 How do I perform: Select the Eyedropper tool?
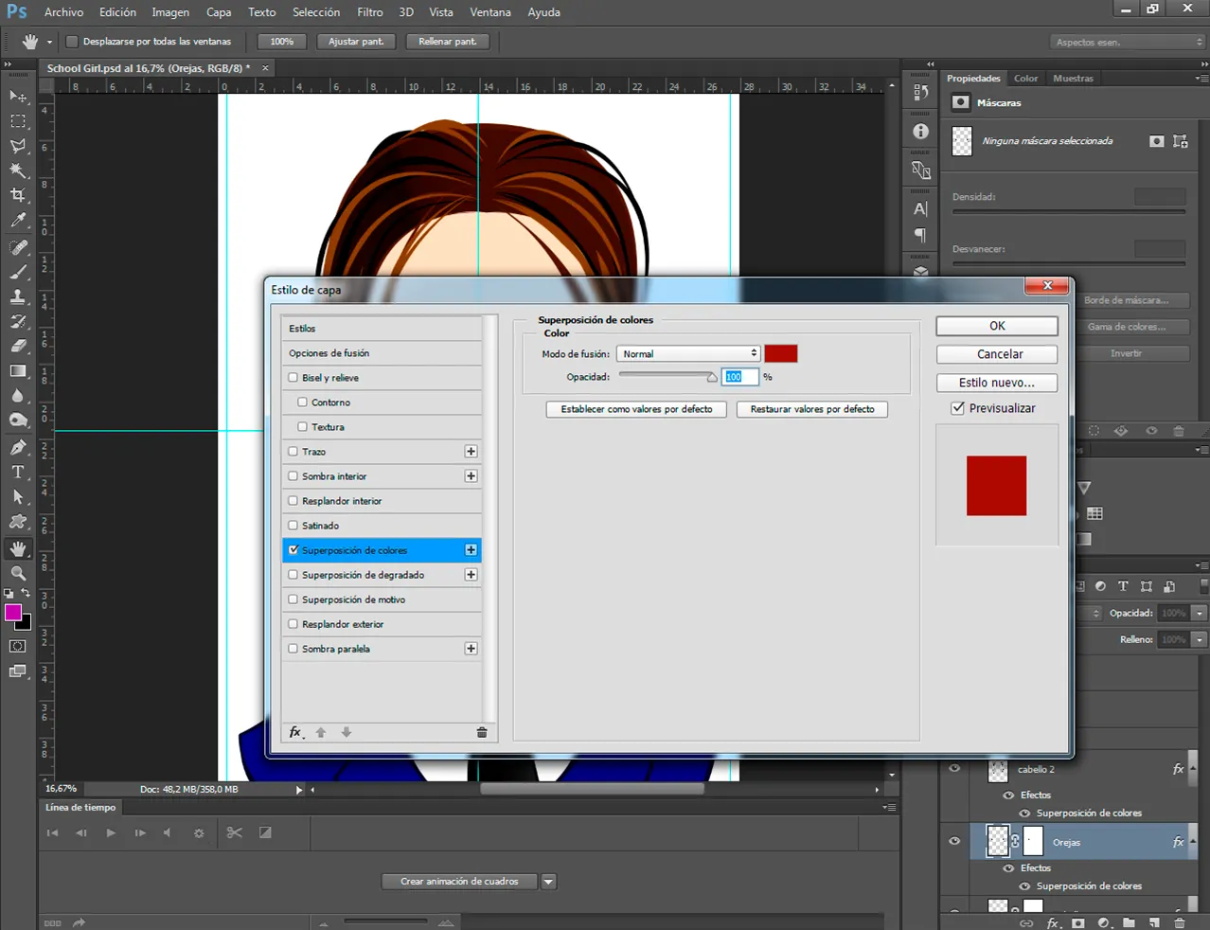click(x=18, y=220)
